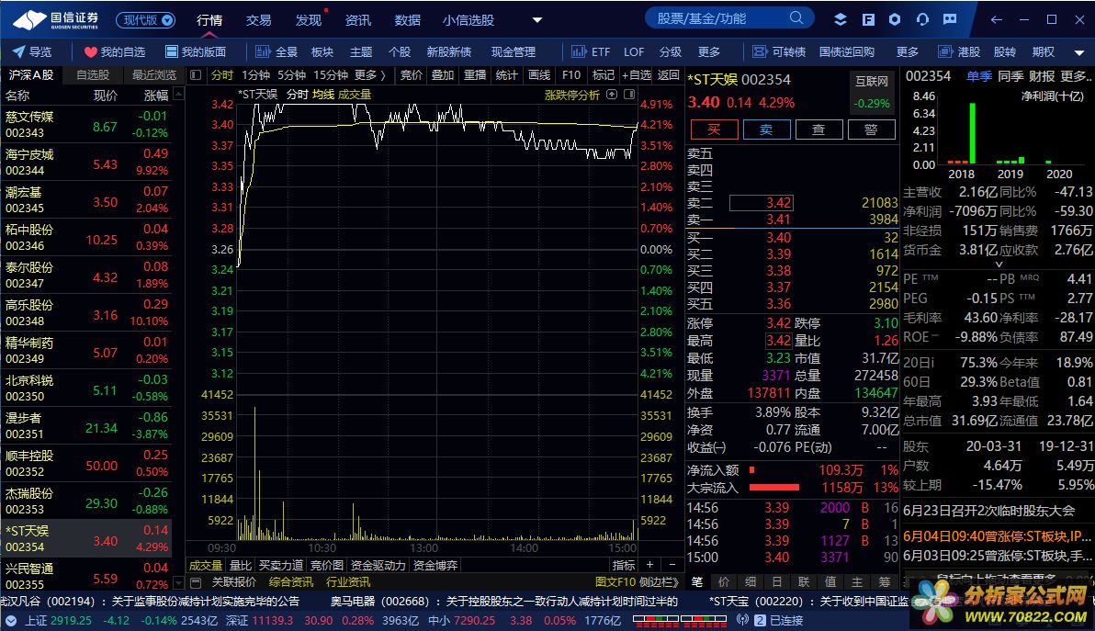Open 全景 panorama view

tap(277, 51)
